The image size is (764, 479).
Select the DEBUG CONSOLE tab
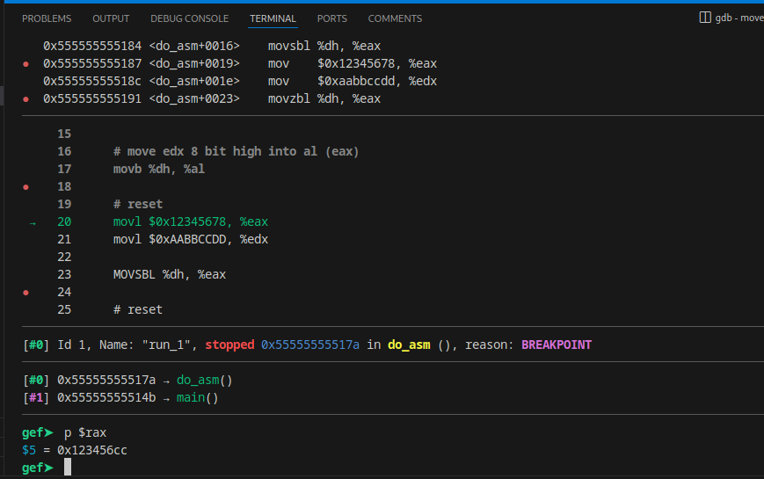pos(189,18)
